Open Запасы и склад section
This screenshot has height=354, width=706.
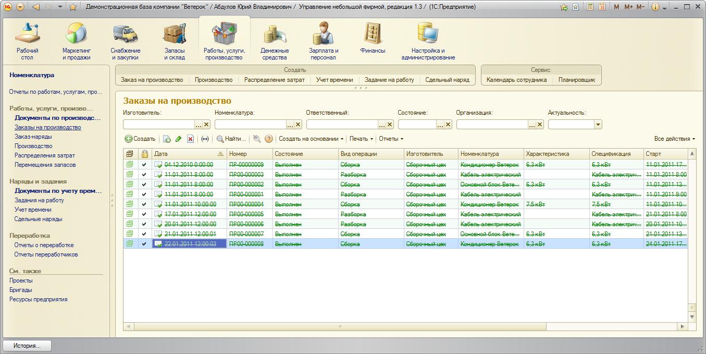(x=175, y=42)
